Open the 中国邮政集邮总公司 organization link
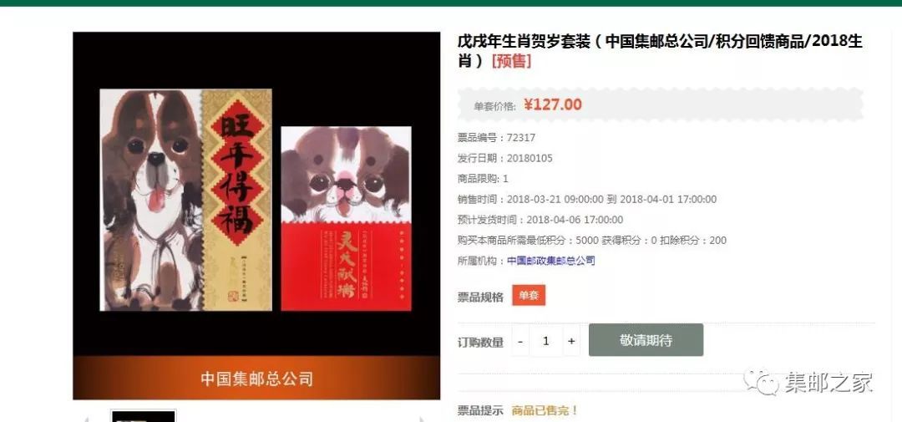Screen dimensions: 902x422 pos(551,261)
